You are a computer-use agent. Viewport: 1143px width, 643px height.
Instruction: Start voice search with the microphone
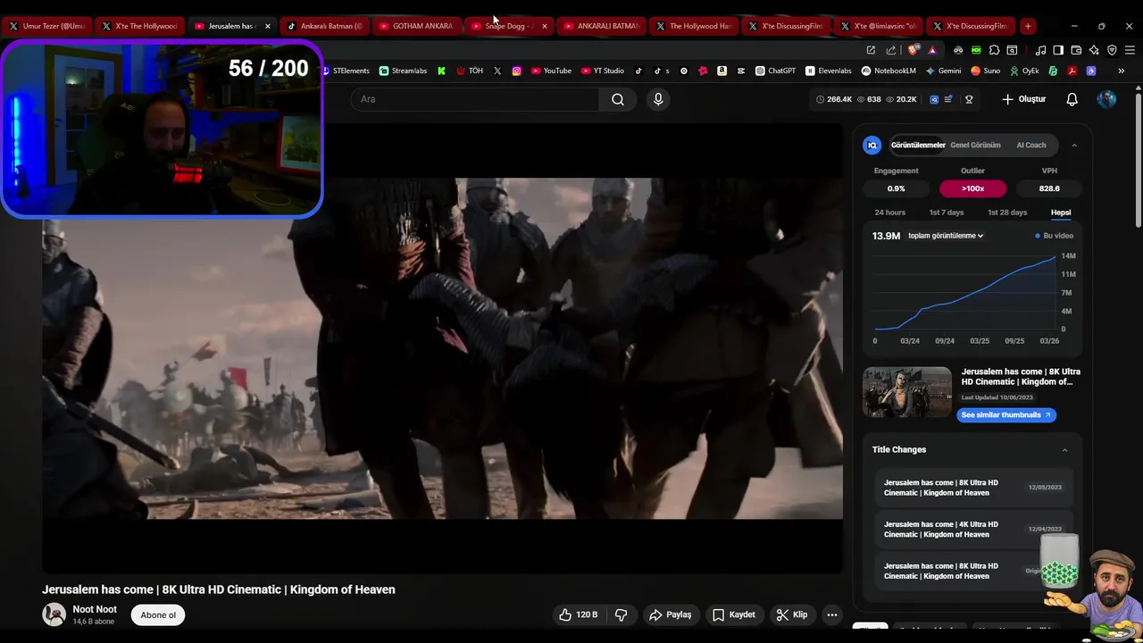click(x=658, y=99)
